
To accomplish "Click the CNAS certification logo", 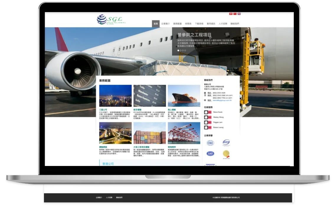I will point(226,142).
